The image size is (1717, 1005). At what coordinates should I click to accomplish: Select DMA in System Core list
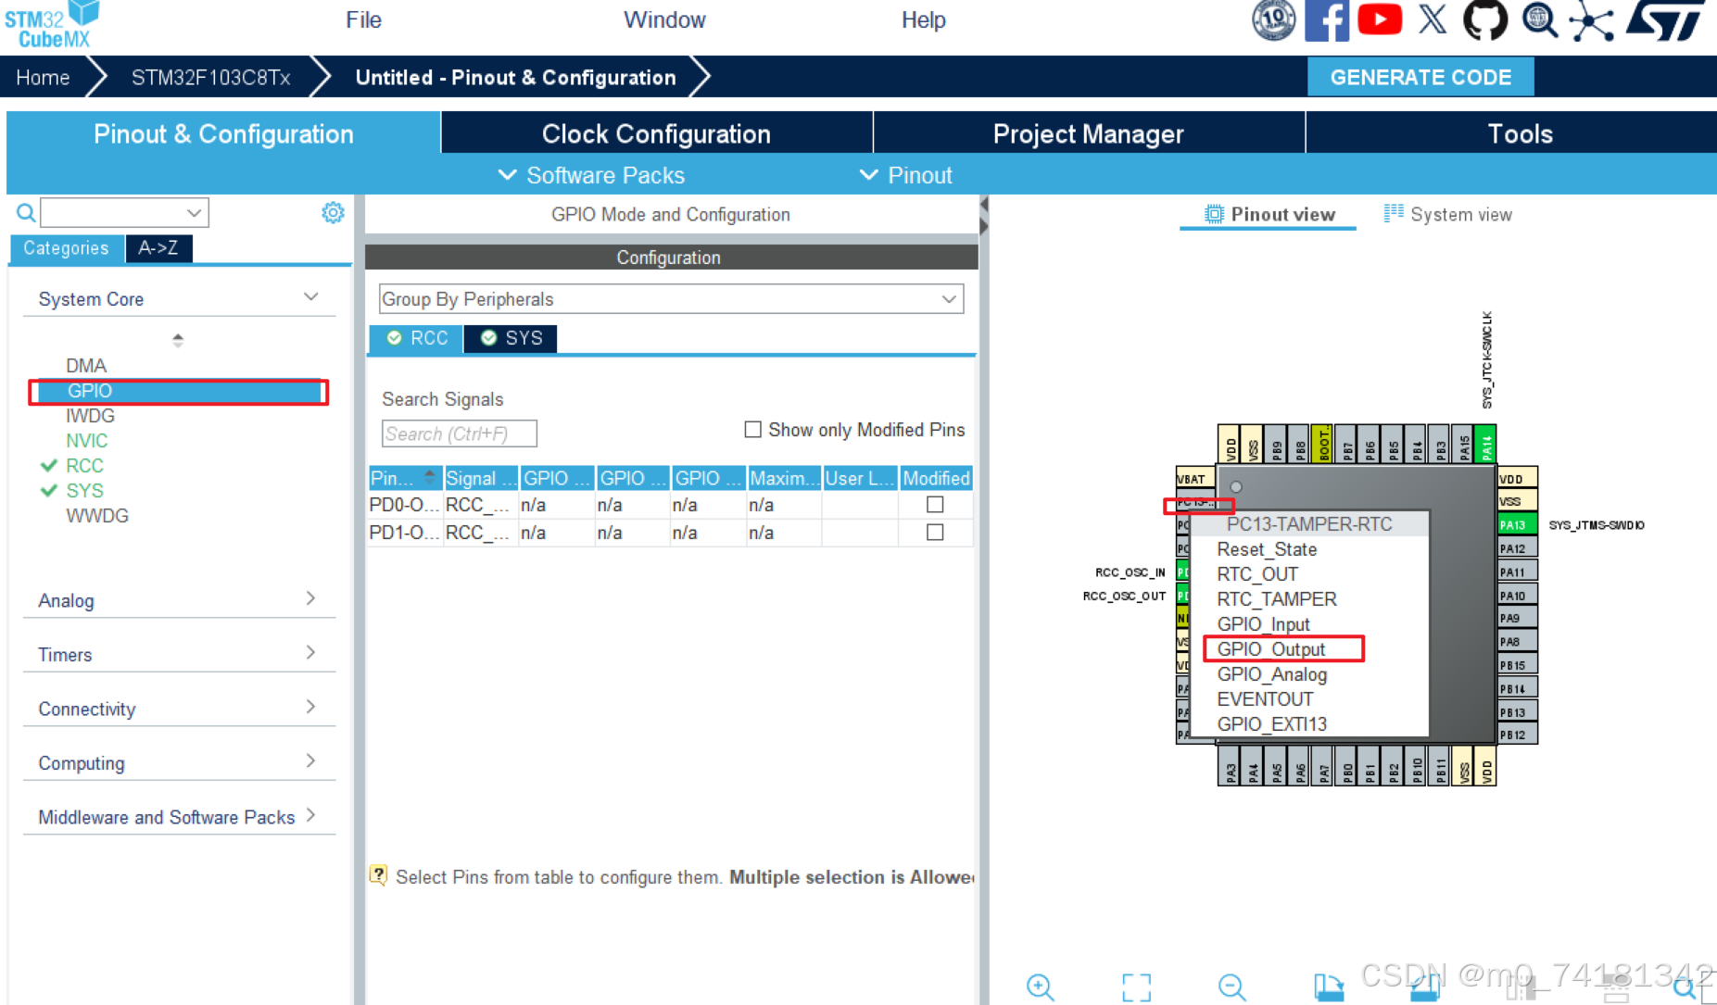pyautogui.click(x=86, y=366)
